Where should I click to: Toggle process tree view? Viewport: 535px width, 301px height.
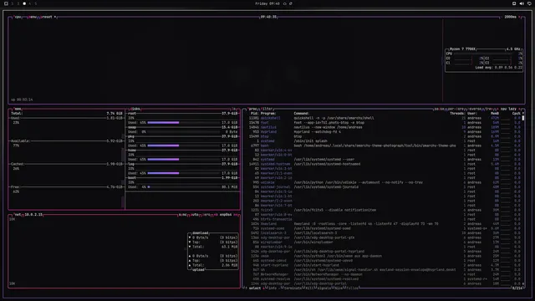pos(488,109)
